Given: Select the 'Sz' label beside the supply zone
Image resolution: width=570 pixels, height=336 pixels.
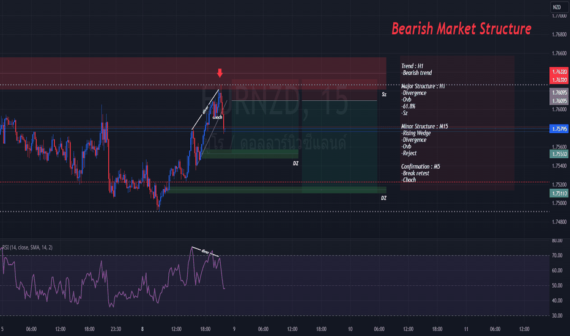Looking at the screenshot, I should [384, 95].
